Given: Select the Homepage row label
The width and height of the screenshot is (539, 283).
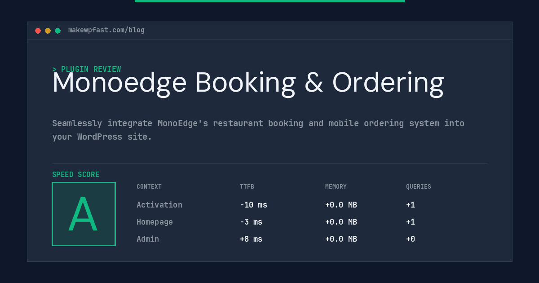Looking at the screenshot, I should tap(155, 222).
